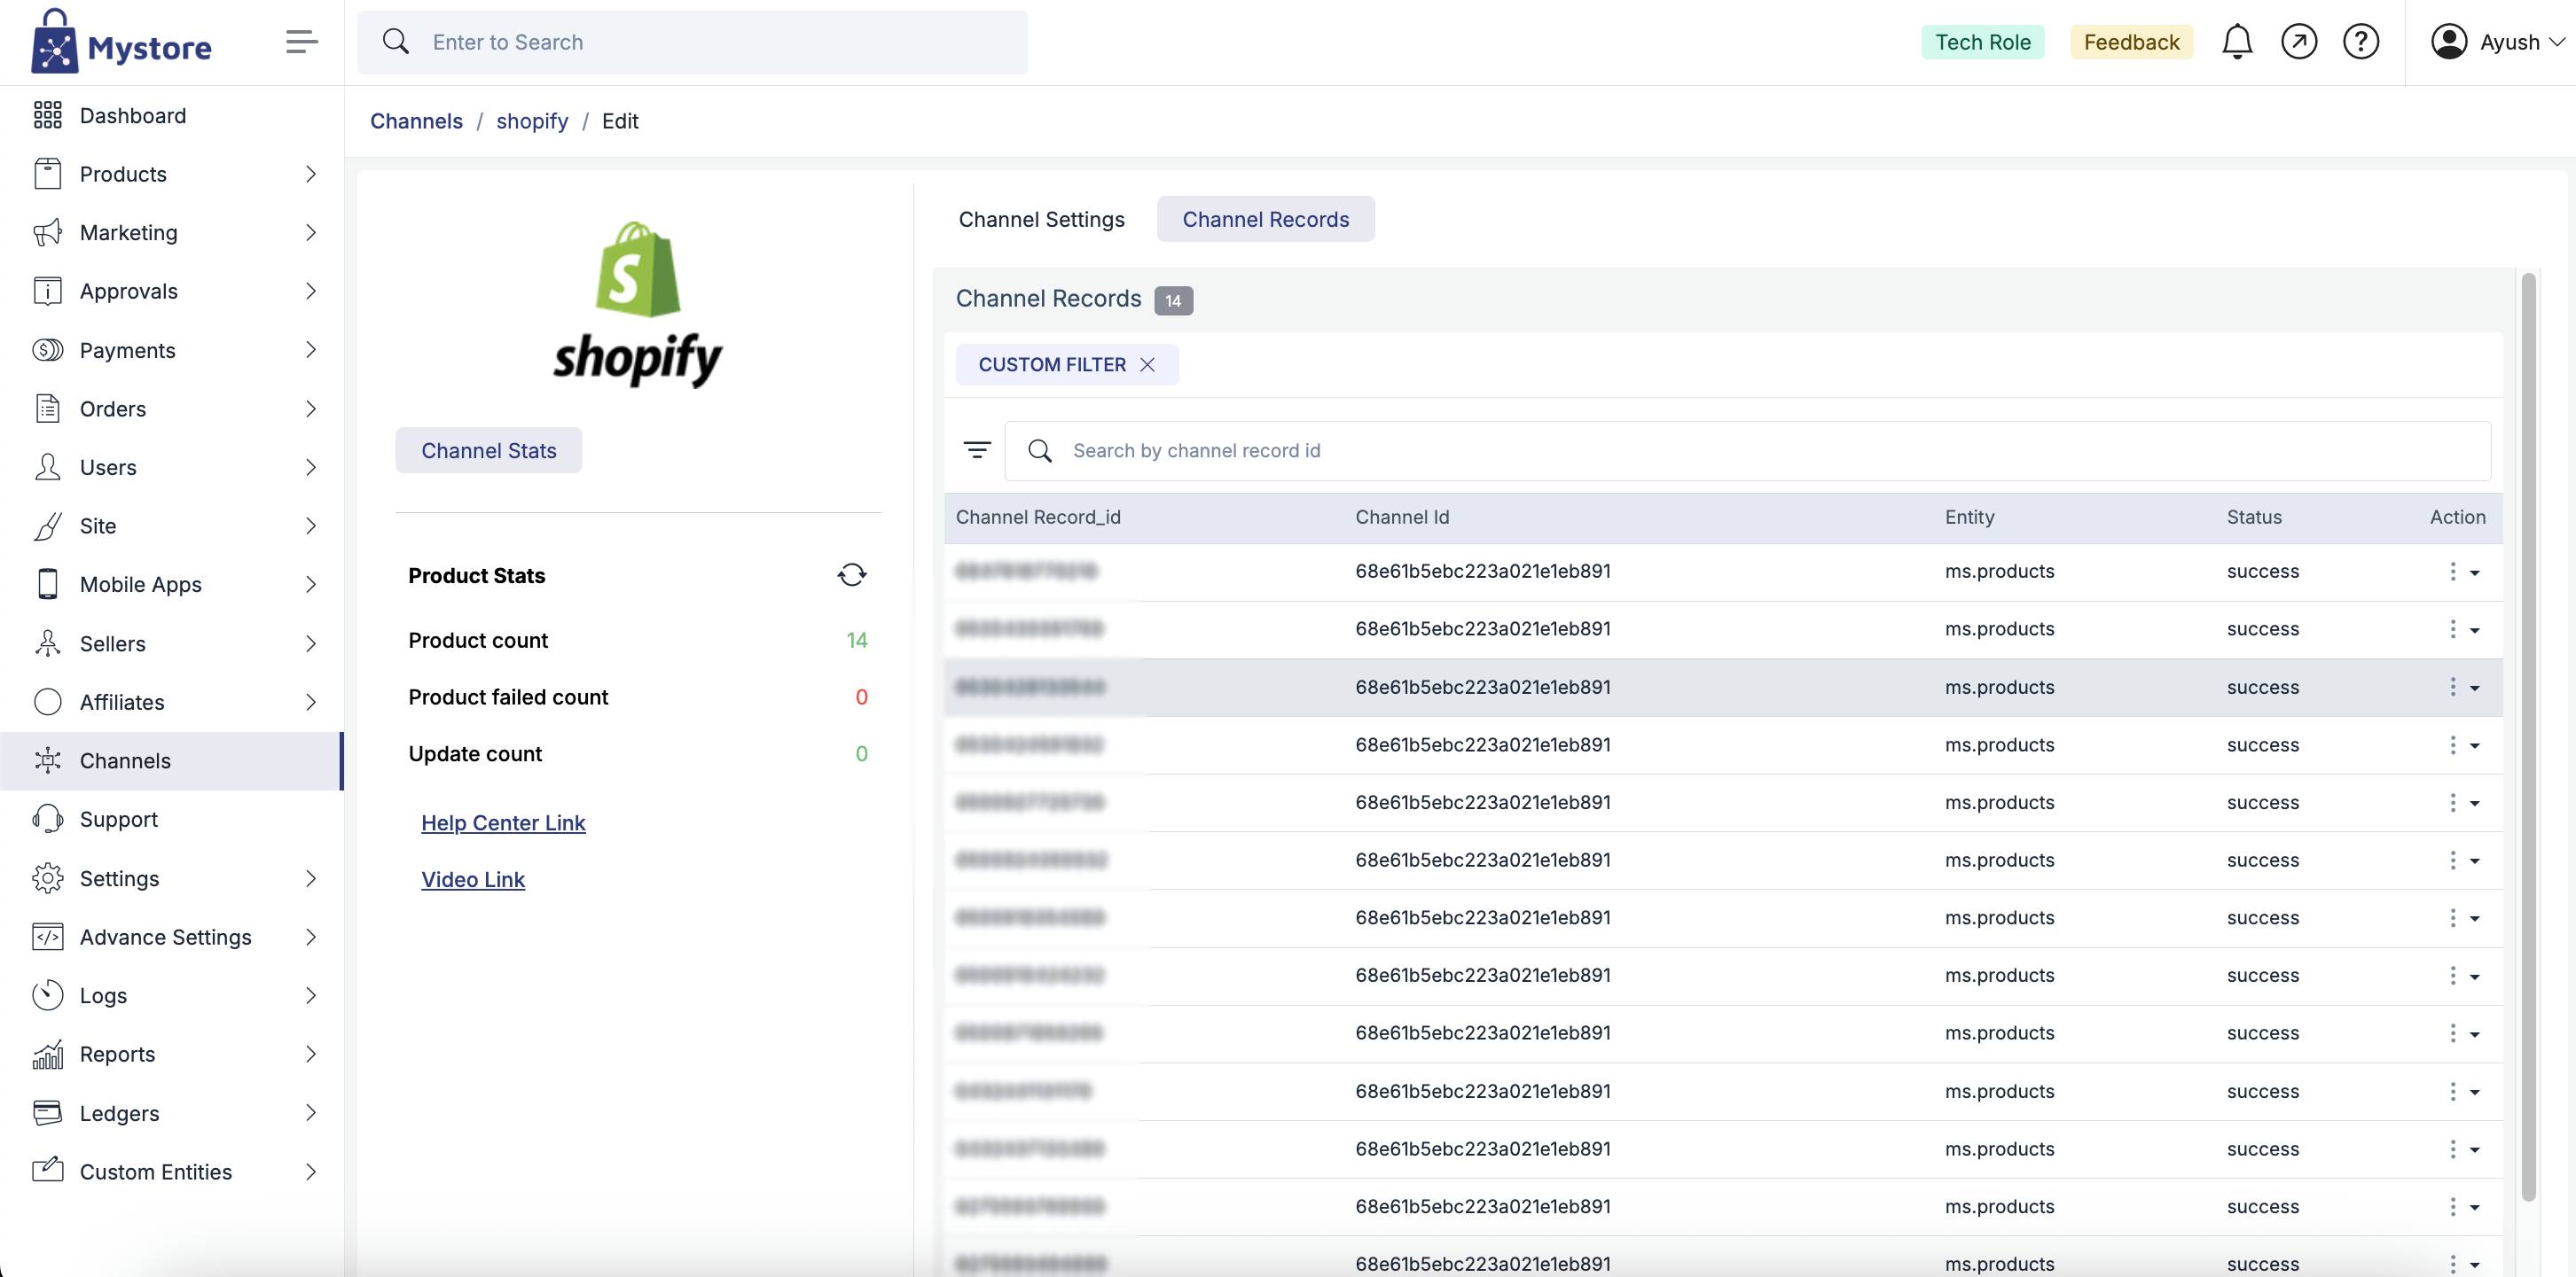Open the records filter icon
This screenshot has height=1277, width=2576.
(x=976, y=451)
